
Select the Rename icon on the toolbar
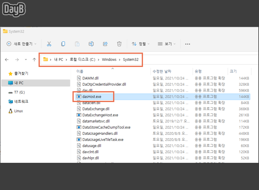(91, 43)
